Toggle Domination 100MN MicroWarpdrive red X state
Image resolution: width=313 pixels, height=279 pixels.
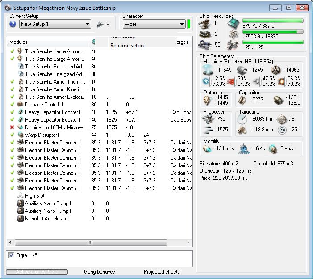point(12,127)
